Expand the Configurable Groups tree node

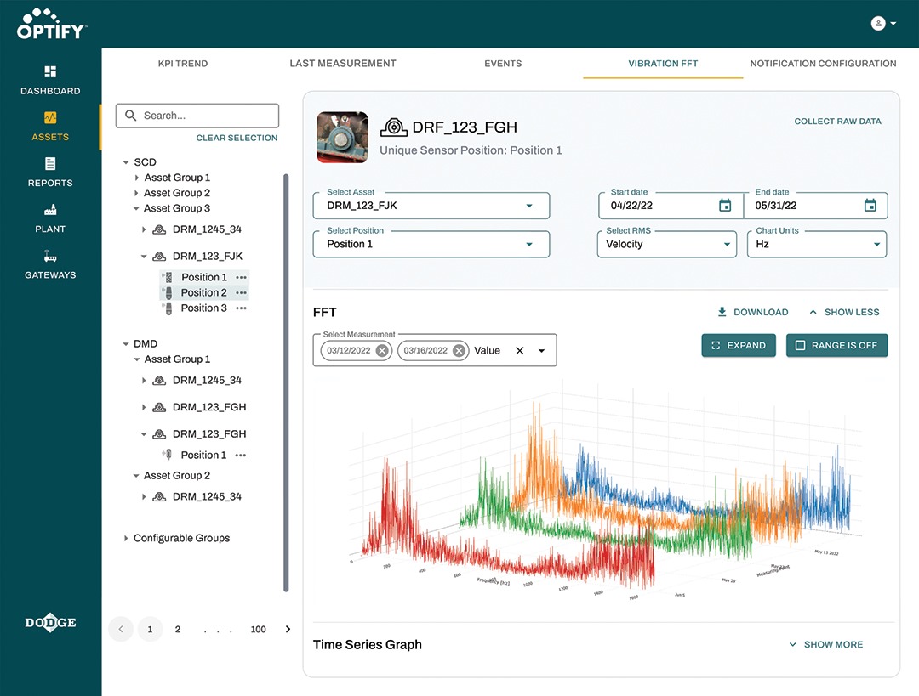click(126, 538)
